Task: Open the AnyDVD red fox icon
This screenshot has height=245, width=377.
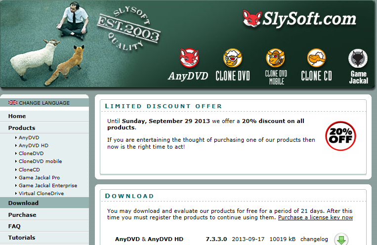Action: point(189,58)
